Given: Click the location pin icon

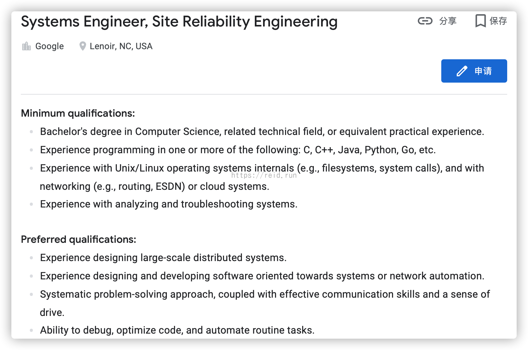Looking at the screenshot, I should [x=83, y=46].
